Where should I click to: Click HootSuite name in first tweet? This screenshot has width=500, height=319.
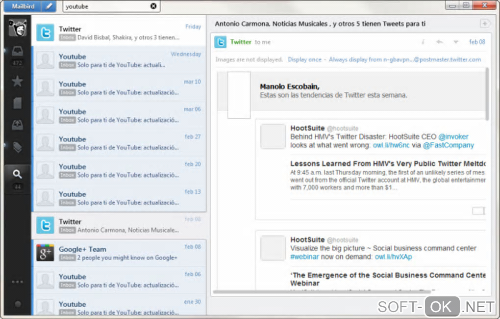pyautogui.click(x=307, y=128)
